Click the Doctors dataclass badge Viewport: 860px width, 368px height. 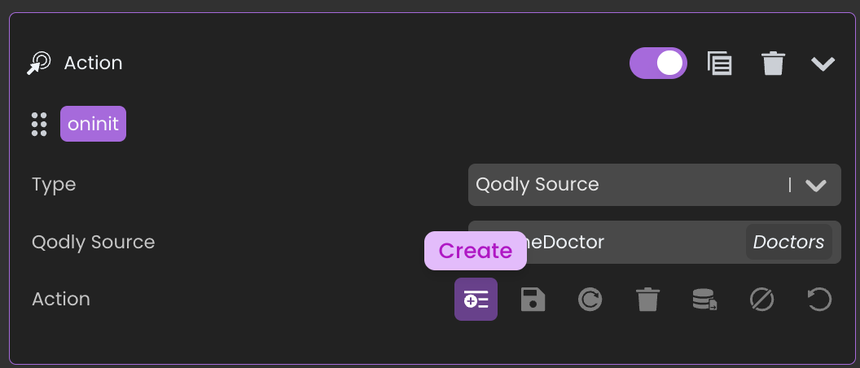(788, 242)
